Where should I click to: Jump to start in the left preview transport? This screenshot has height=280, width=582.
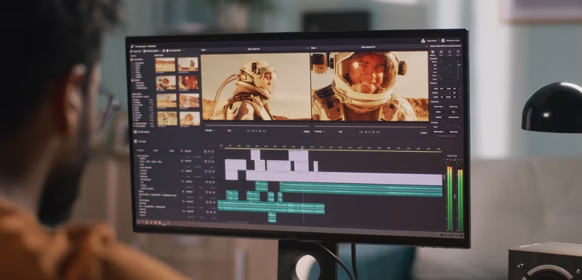coord(248,131)
